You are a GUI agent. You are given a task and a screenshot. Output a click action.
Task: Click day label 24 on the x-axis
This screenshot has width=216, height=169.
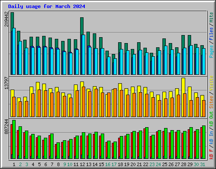click(x=158, y=164)
